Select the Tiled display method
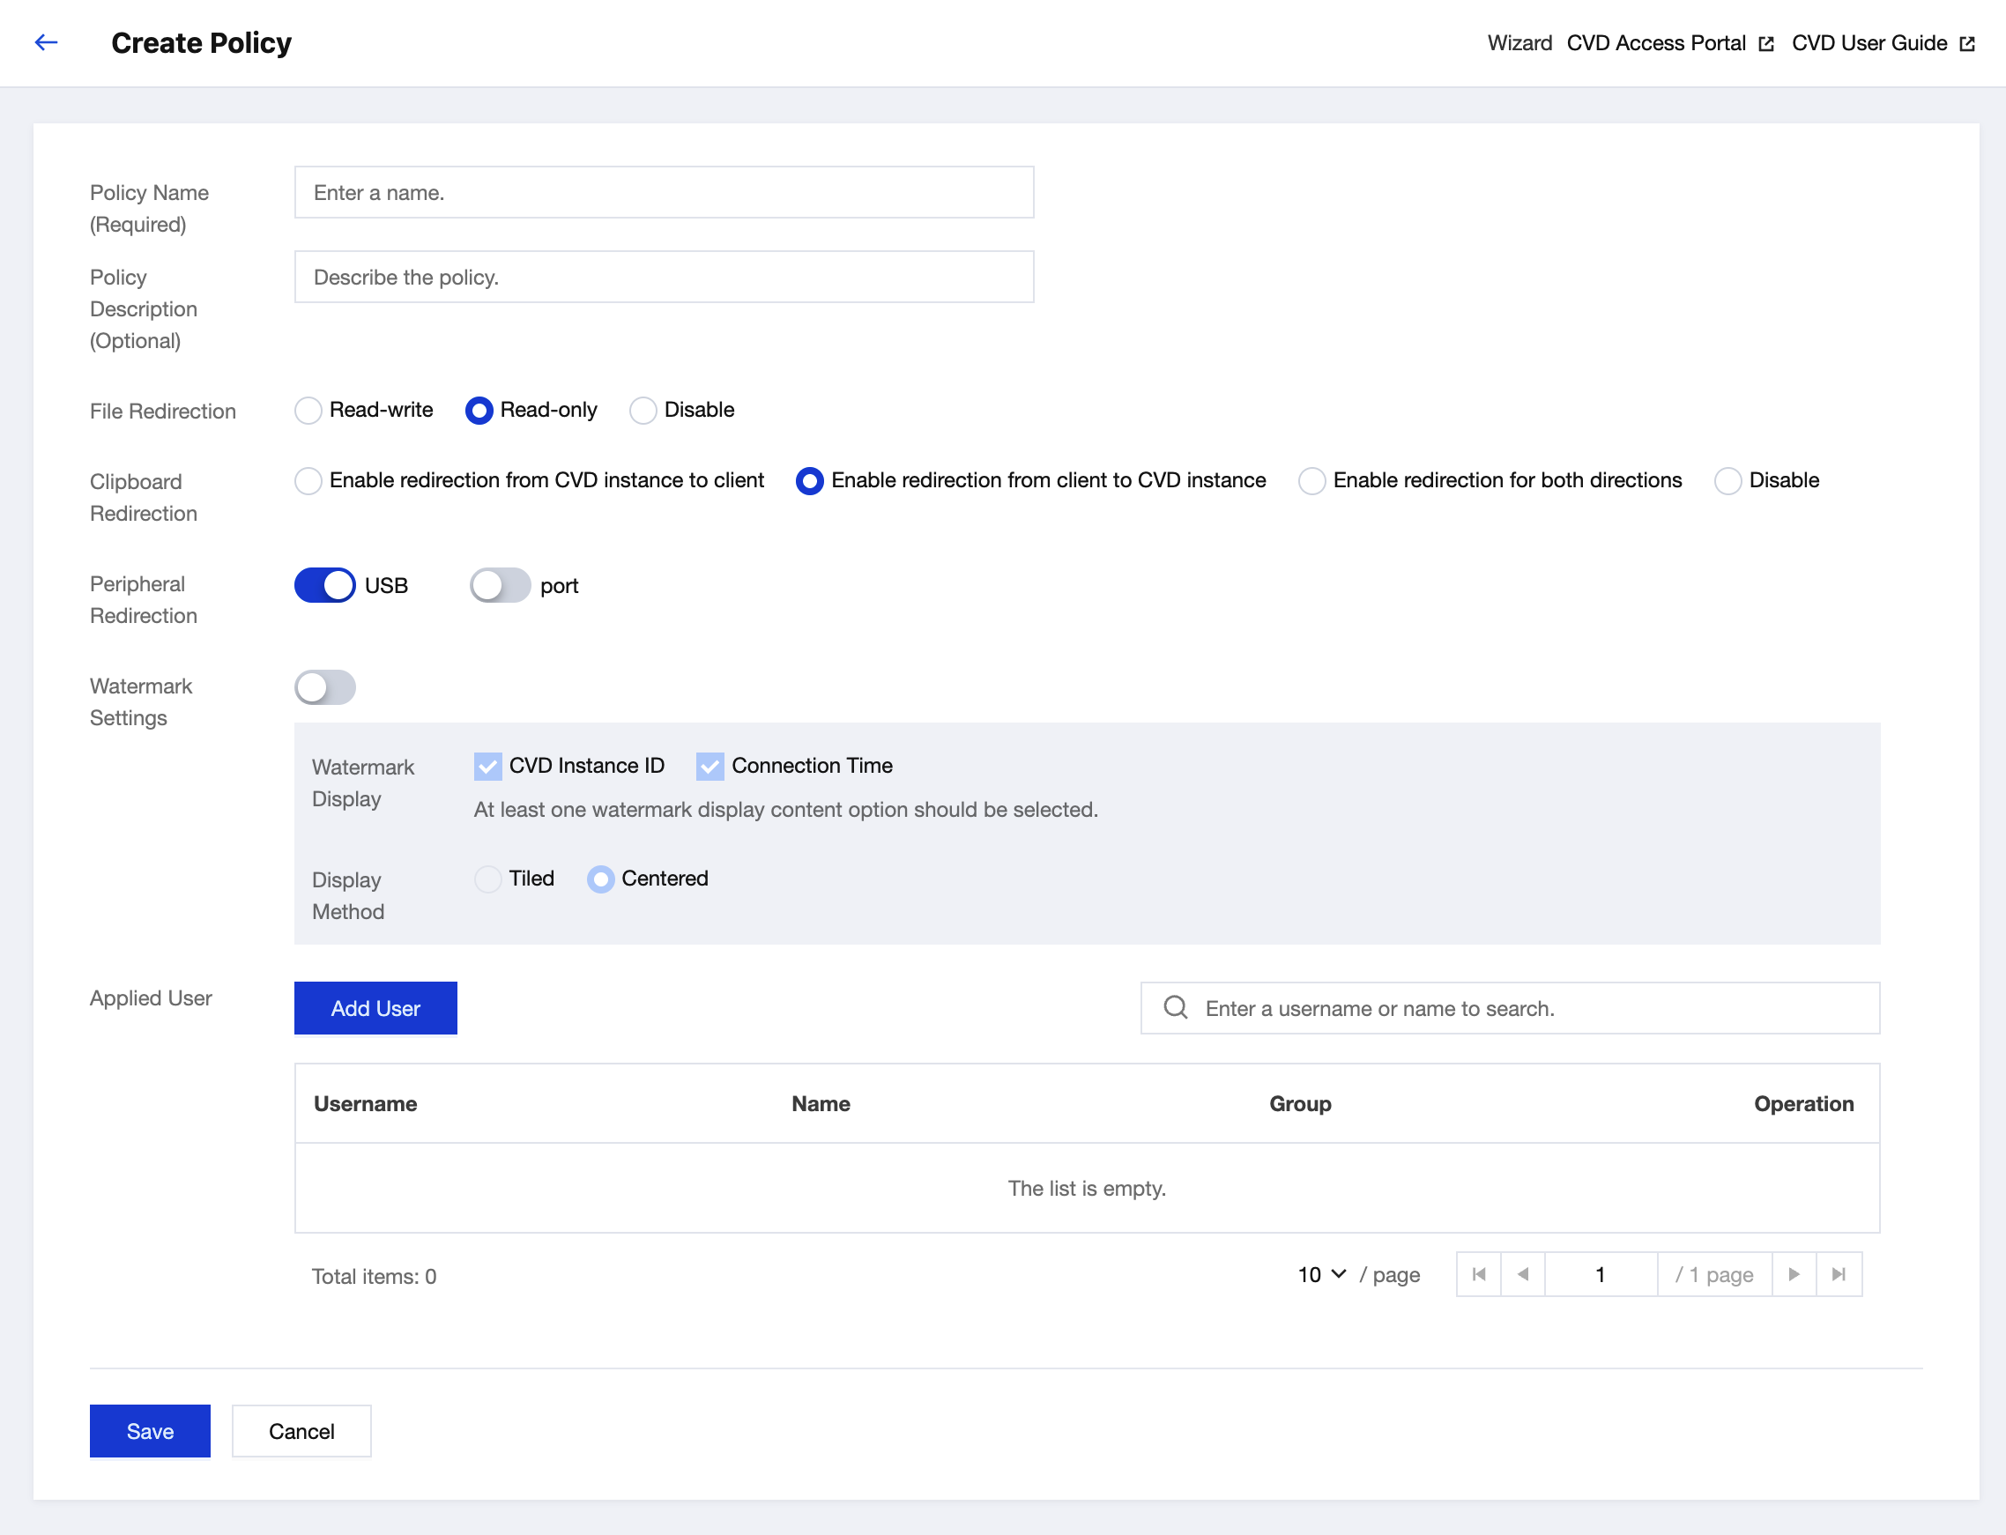 [x=488, y=879]
